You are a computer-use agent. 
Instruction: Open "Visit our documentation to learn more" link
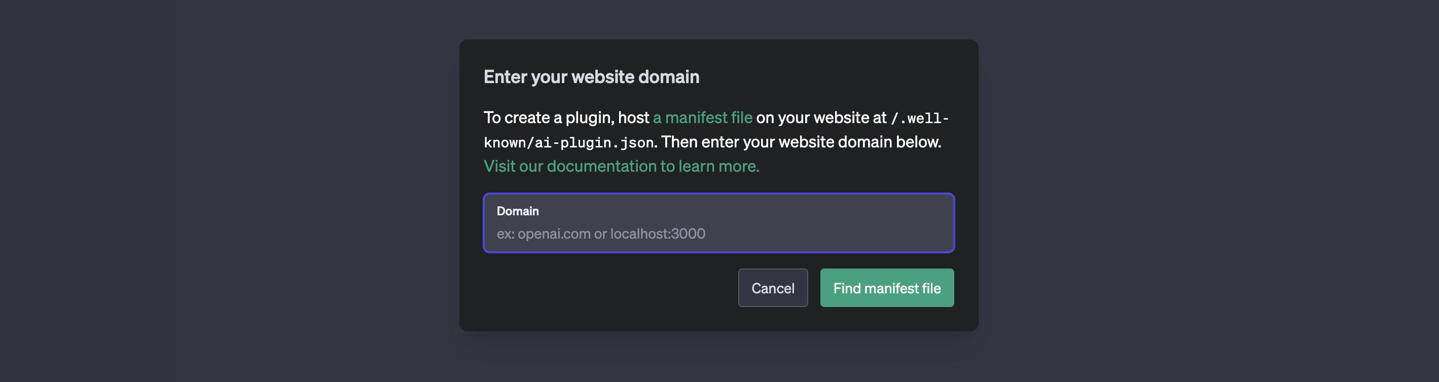click(x=621, y=166)
